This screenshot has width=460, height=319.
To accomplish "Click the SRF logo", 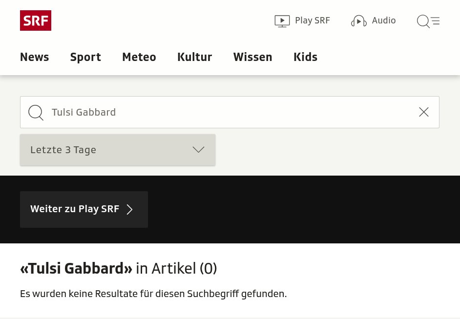I will tap(36, 20).
